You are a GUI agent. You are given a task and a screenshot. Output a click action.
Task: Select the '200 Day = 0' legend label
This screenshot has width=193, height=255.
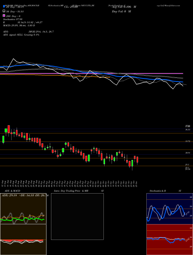13,16
